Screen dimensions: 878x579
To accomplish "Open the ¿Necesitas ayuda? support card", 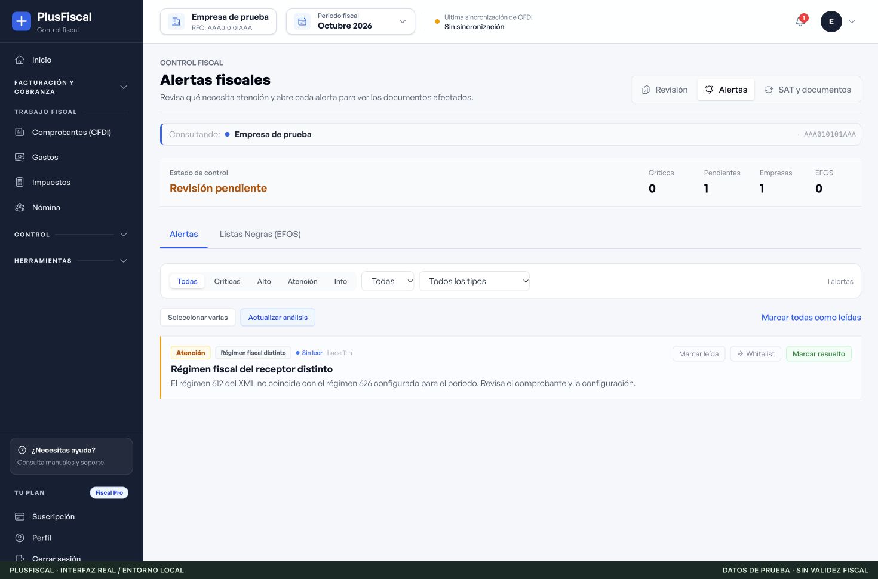I will click(x=71, y=456).
